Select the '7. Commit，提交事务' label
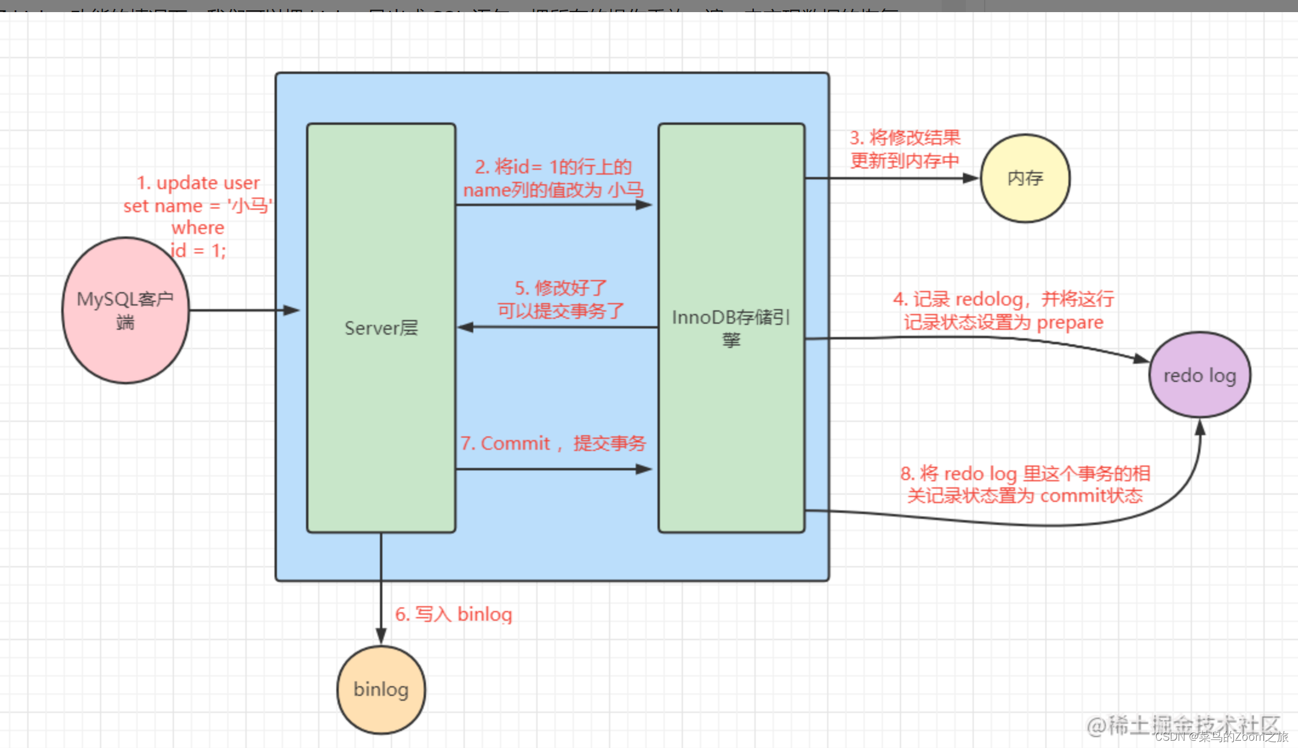The height and width of the screenshot is (748, 1298). point(553,443)
